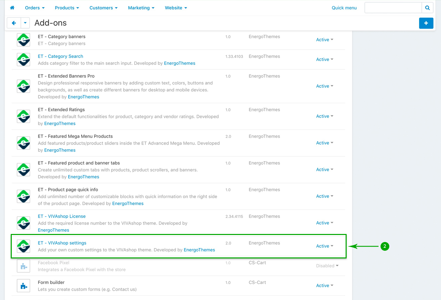Open status dropdown for Featured product and banner tabs
Viewport: 441px width, 300px height.
tap(324, 170)
